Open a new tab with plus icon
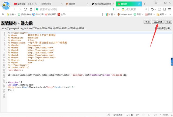Screen dimensions: 173x117 [x=144, y=4]
